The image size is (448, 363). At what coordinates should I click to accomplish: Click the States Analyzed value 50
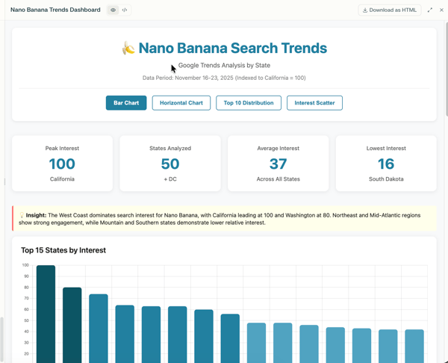170,164
